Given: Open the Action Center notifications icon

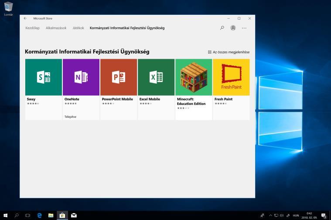Looking at the screenshot, I should coord(324,215).
